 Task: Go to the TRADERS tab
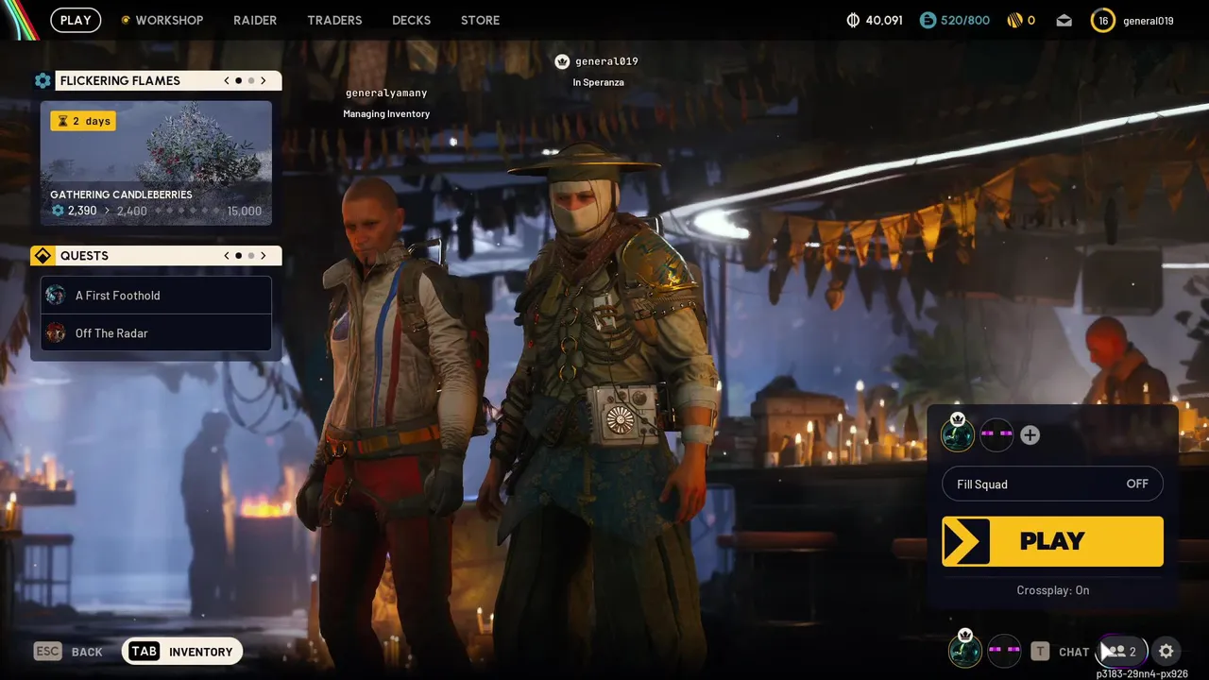click(x=334, y=20)
